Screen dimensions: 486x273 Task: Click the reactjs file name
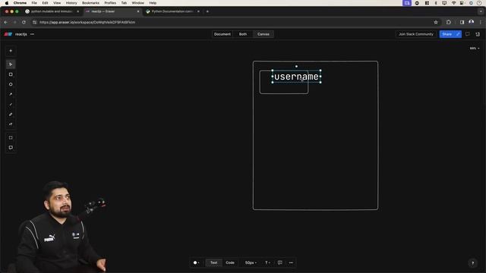click(x=21, y=34)
